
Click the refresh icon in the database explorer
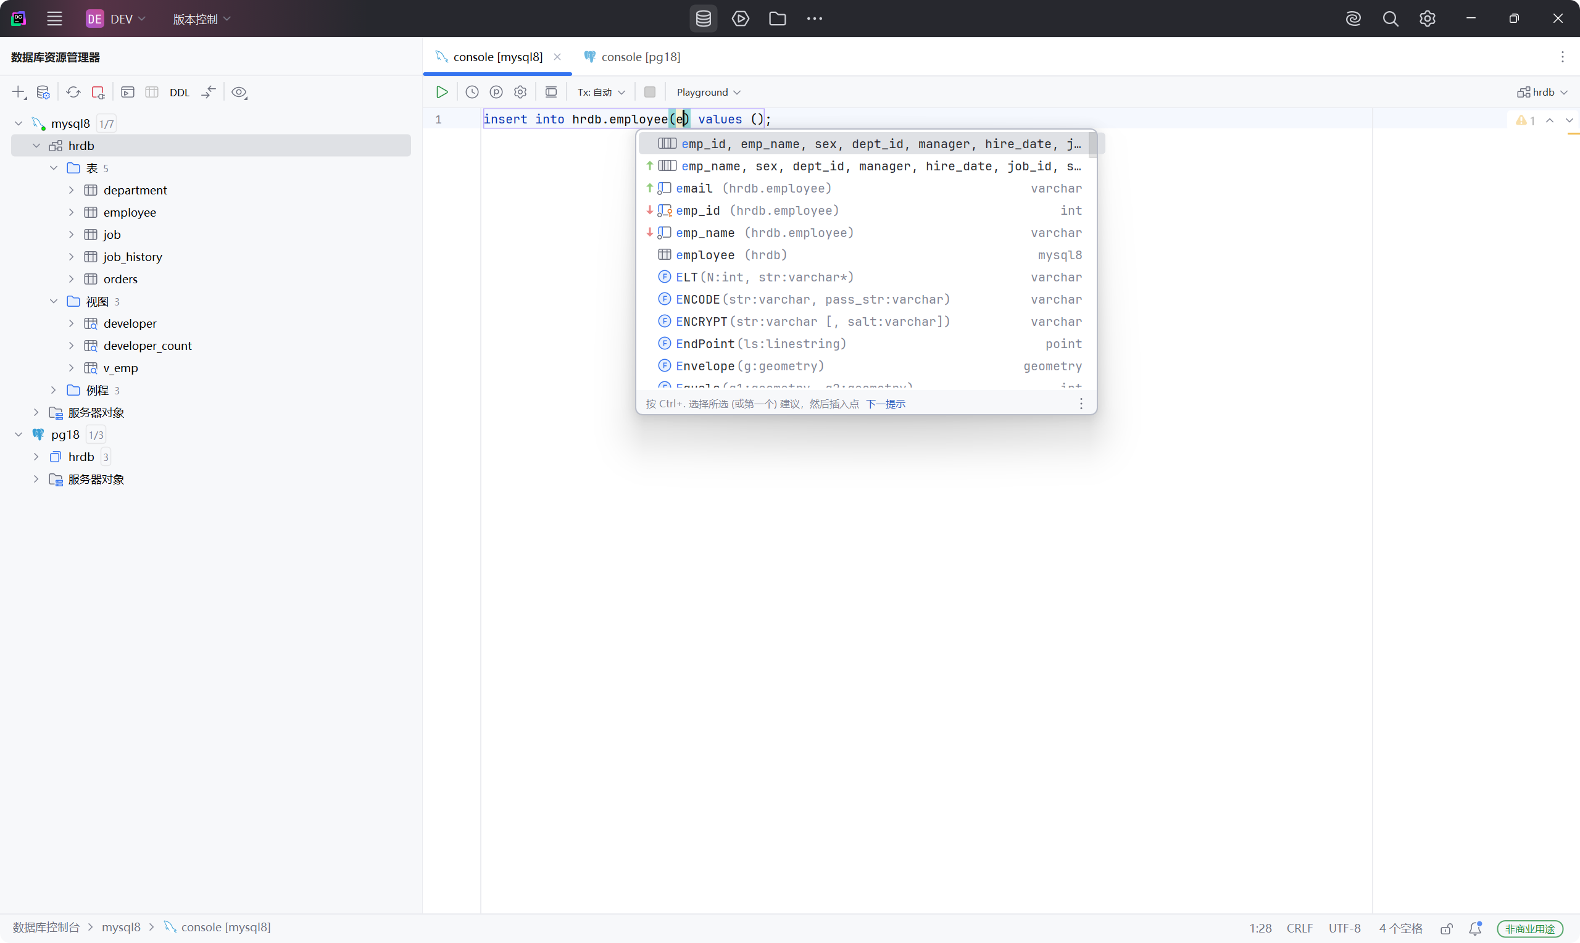[73, 92]
